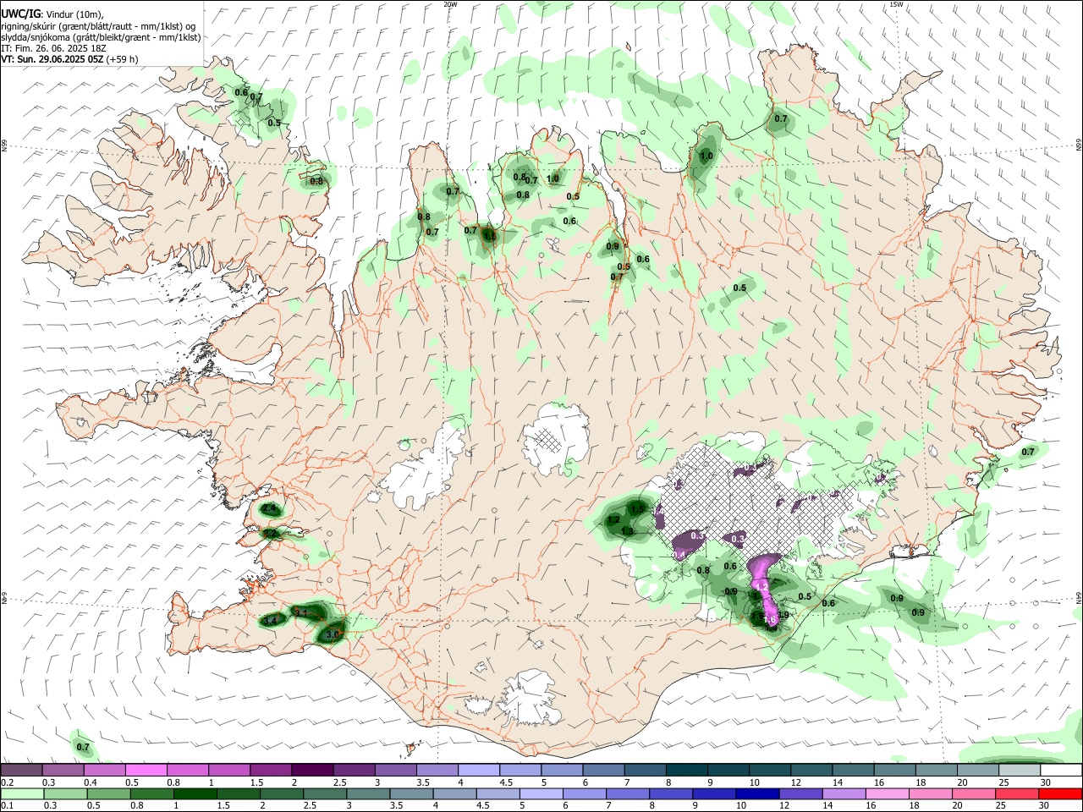Viewport: 1083px width, 812px height.
Task: Click the bright pink 0.5–0.8 swatch in upper legend row
Action: (146, 770)
